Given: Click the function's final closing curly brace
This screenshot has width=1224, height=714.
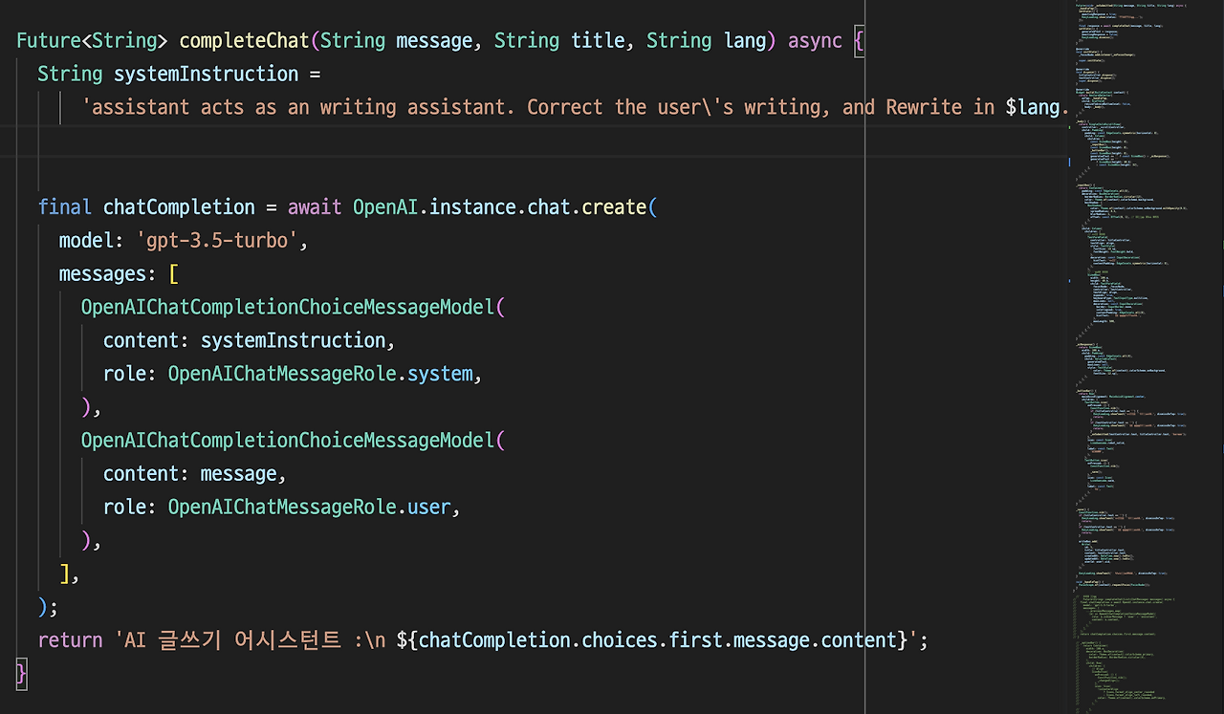Looking at the screenshot, I should click(22, 674).
